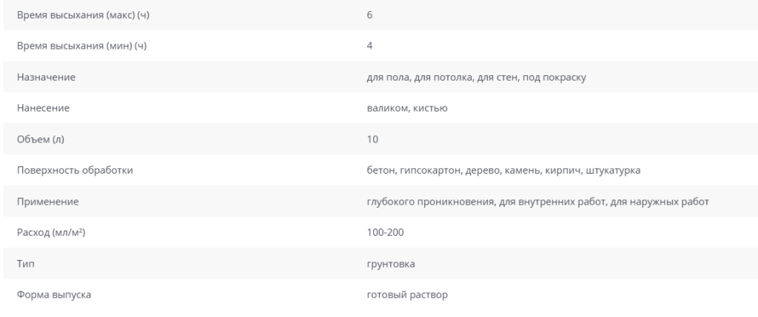Screen dimensions: 758x317
Task: Select the min drying time value 4
Action: point(369,46)
